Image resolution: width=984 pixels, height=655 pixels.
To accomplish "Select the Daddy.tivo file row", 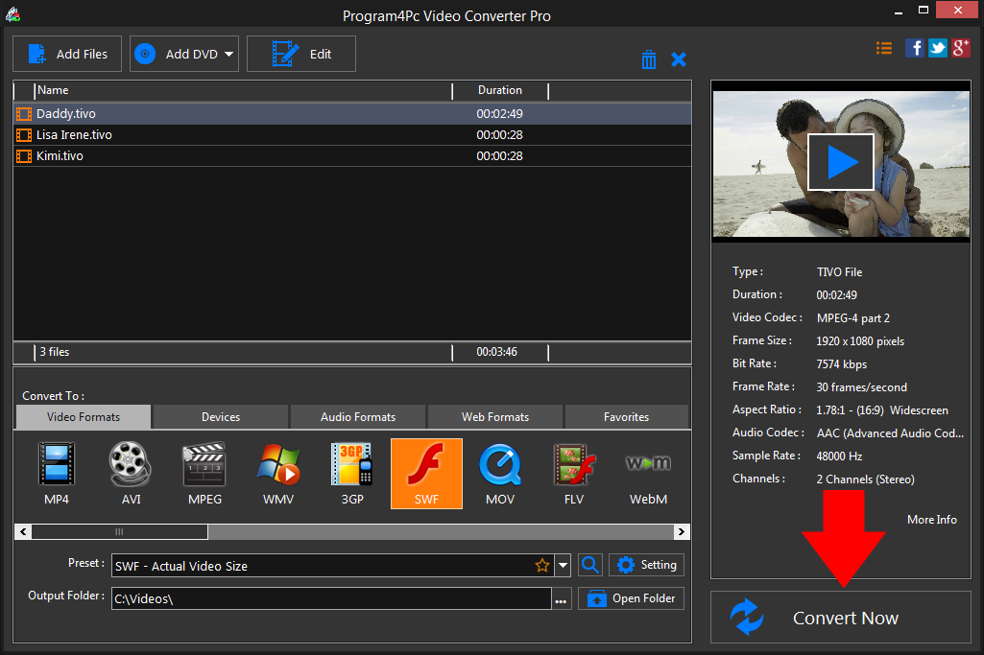I will (352, 113).
